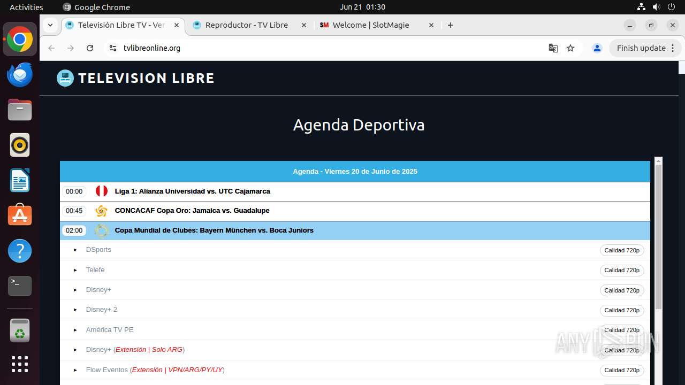Launch Thunderbird mail from the dock

click(x=20, y=75)
